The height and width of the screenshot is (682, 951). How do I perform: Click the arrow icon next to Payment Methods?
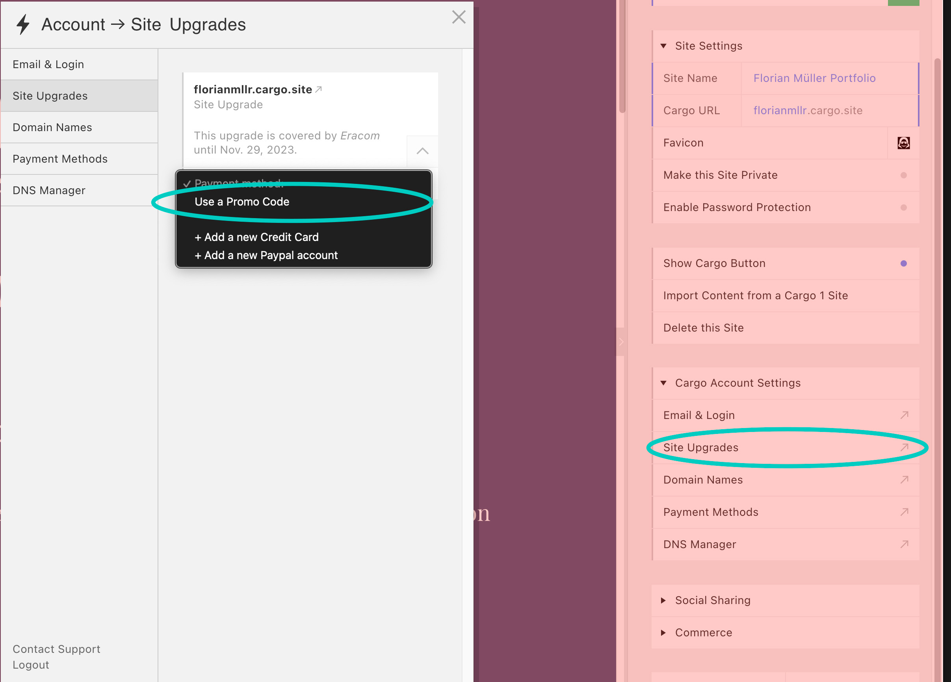point(905,512)
